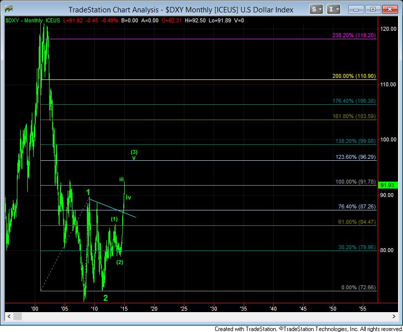This screenshot has width=403, height=332.
Task: Select the 200.00% (110.90) yellow Fibonacci label
Action: [x=354, y=77]
